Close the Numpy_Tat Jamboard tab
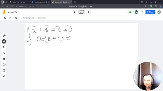The width and height of the screenshot is (163, 91). (x=71, y=2)
